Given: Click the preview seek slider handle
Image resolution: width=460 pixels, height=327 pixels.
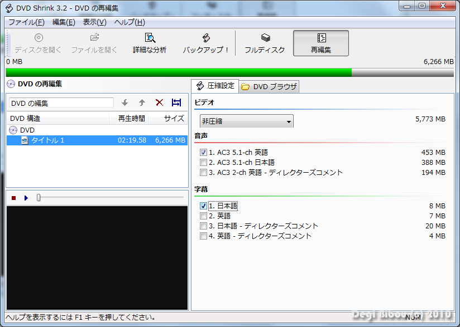Looking at the screenshot, I should [x=39, y=198].
